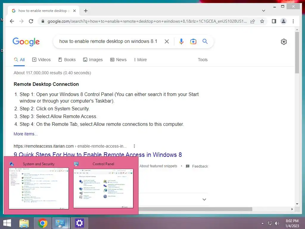Click 'Step 2: Click on System Security' text
305x229 pixels.
coord(55,109)
